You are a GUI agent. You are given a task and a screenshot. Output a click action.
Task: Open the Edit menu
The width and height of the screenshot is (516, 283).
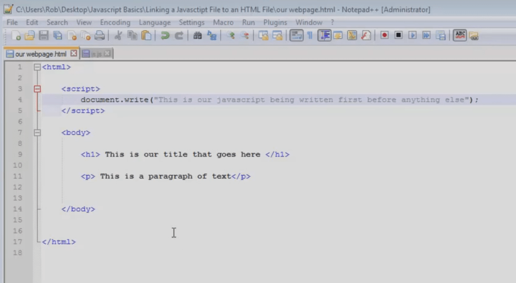click(x=32, y=22)
